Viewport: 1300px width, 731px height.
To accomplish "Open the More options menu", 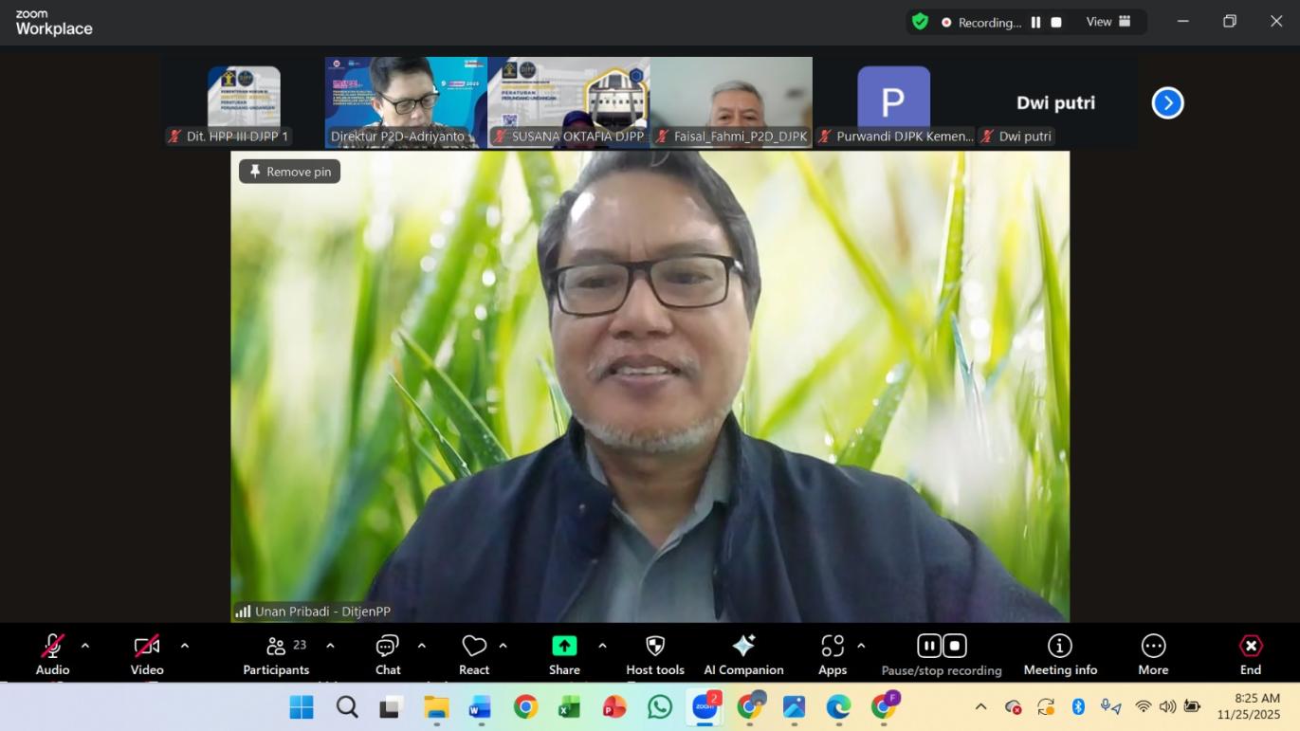I will (x=1153, y=653).
